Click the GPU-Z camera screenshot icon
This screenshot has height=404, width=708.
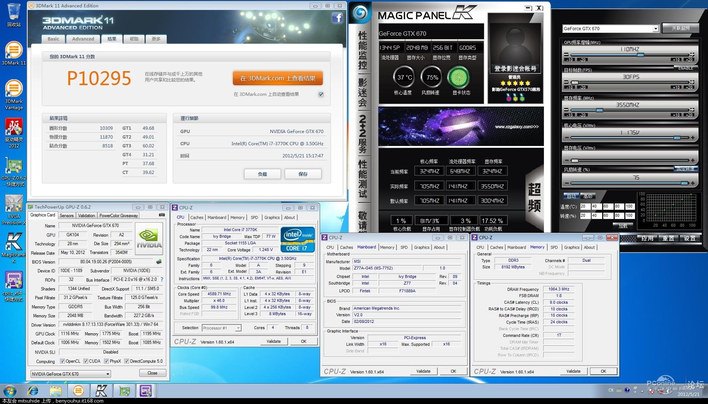[162, 215]
